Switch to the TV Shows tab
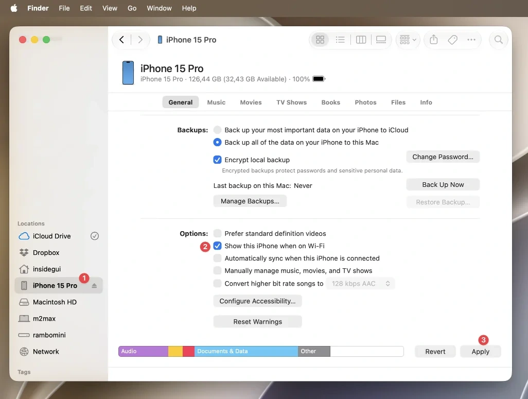528x399 pixels. [x=292, y=102]
